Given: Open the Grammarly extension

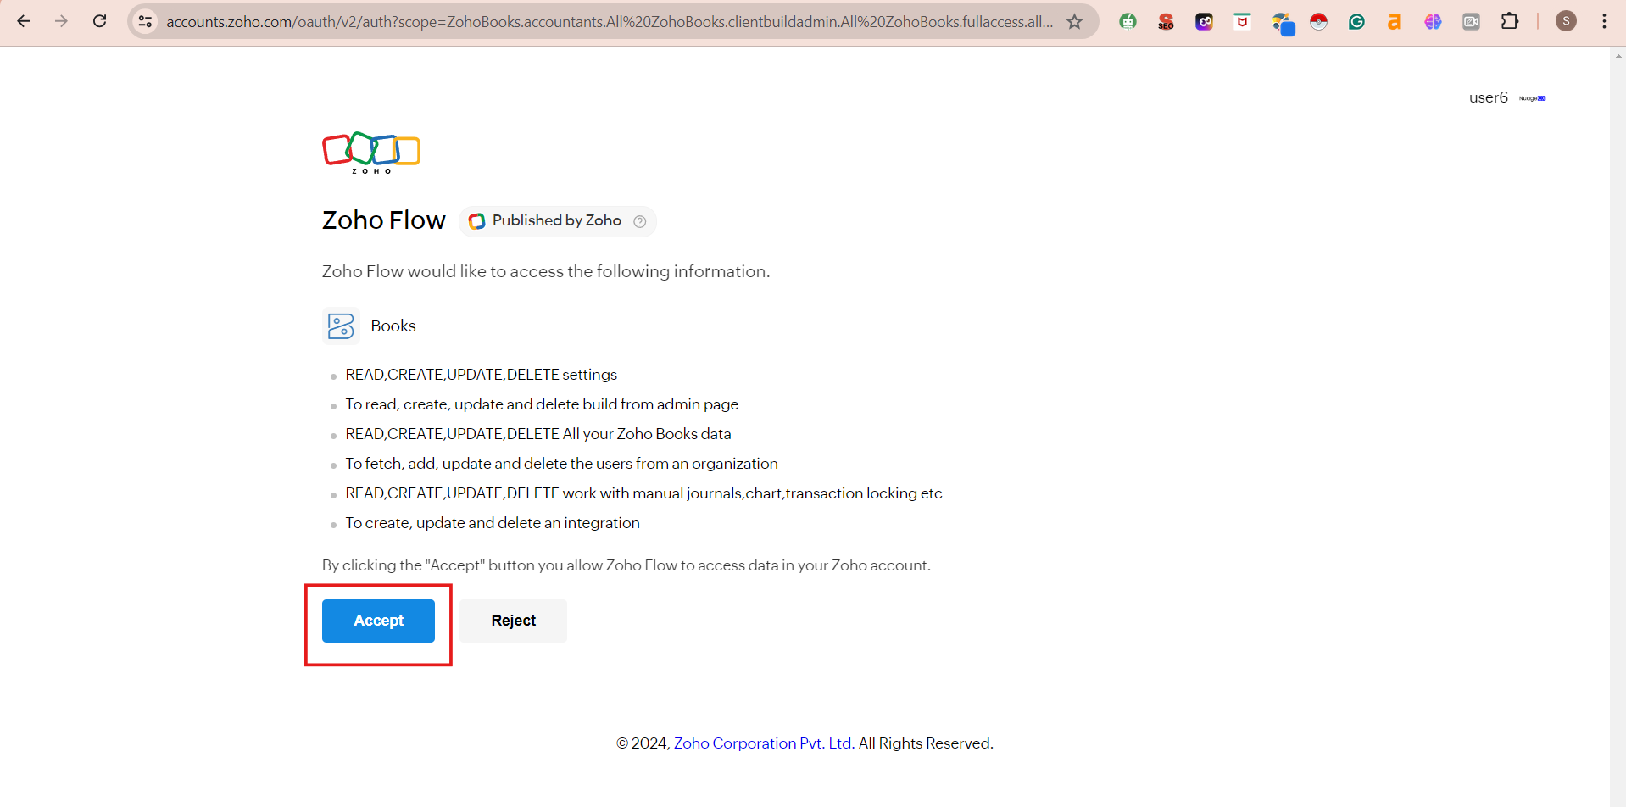Looking at the screenshot, I should click(x=1356, y=21).
